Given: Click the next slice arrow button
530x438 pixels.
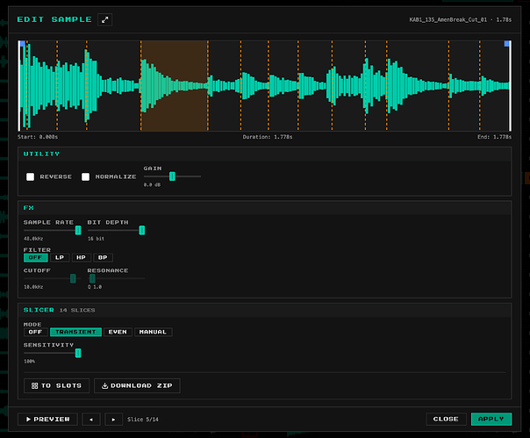Looking at the screenshot, I should tap(114, 420).
